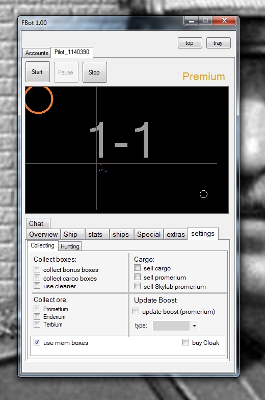
Task: Open the Accounts tab
Action: pos(37,53)
